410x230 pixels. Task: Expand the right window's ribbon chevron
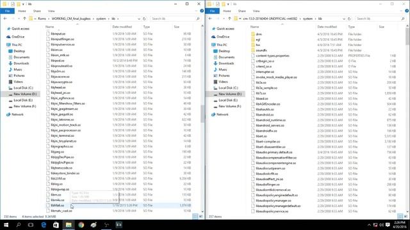(402, 11)
